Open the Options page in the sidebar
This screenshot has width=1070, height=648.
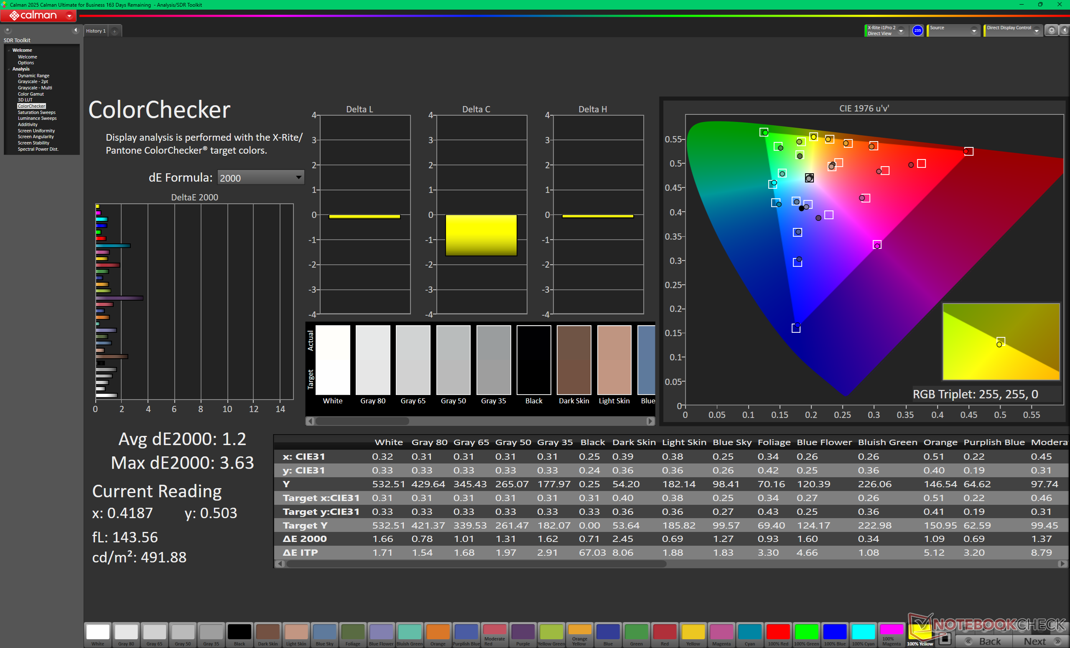point(25,63)
